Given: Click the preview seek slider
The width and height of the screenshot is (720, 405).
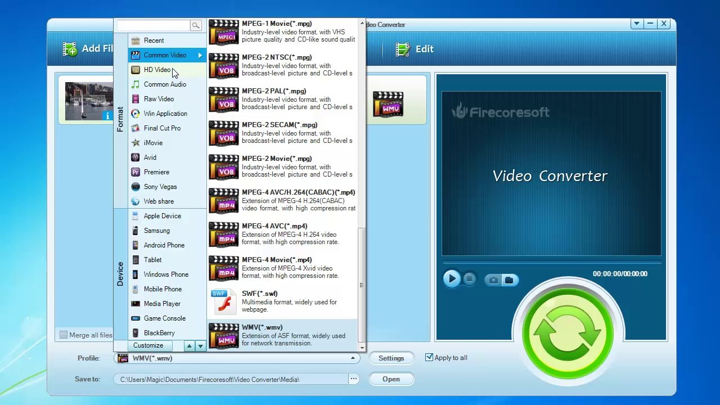Looking at the screenshot, I should click(x=551, y=262).
